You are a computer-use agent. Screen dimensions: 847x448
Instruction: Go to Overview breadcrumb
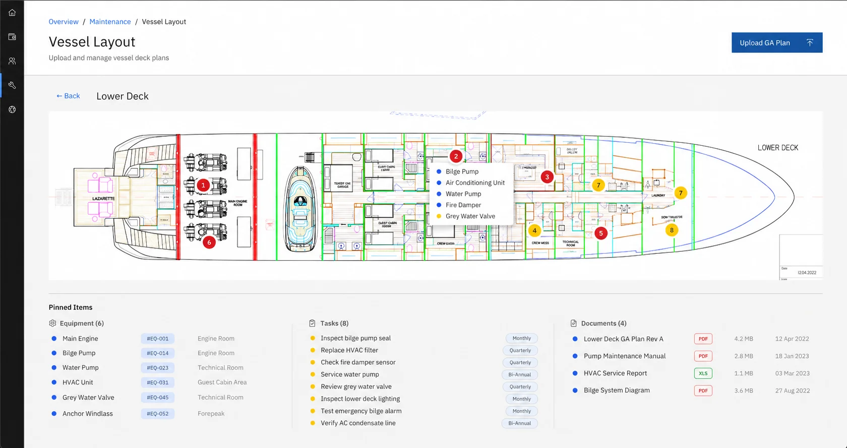64,22
